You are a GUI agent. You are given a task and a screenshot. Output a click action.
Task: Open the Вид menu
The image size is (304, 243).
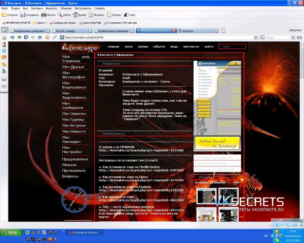(x=25, y=8)
